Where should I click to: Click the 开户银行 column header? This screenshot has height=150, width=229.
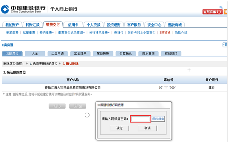click(212, 80)
